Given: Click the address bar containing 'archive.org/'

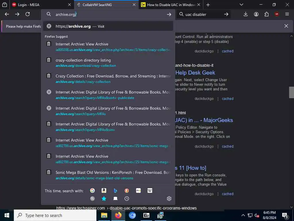Looking at the screenshot, I should 109,14.
